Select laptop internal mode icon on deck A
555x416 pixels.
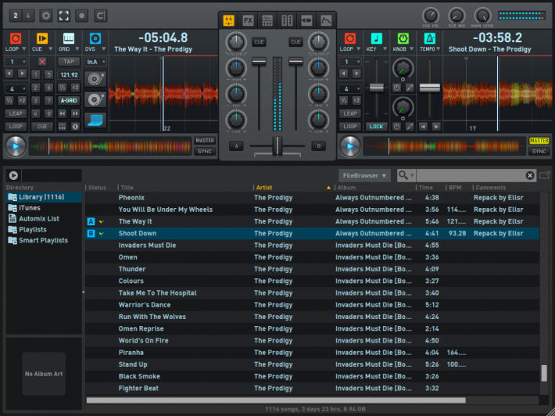click(x=95, y=120)
